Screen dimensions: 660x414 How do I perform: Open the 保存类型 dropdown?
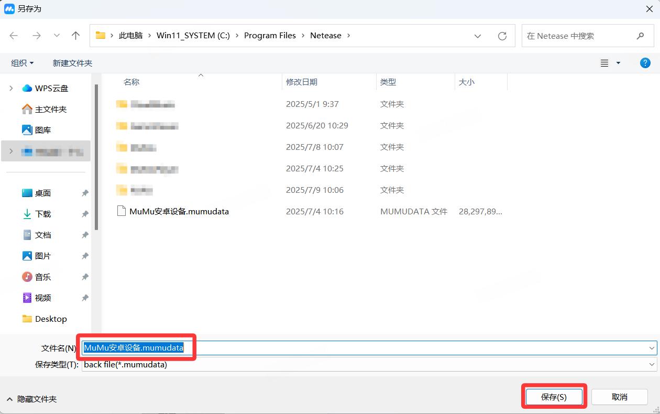(x=652, y=364)
